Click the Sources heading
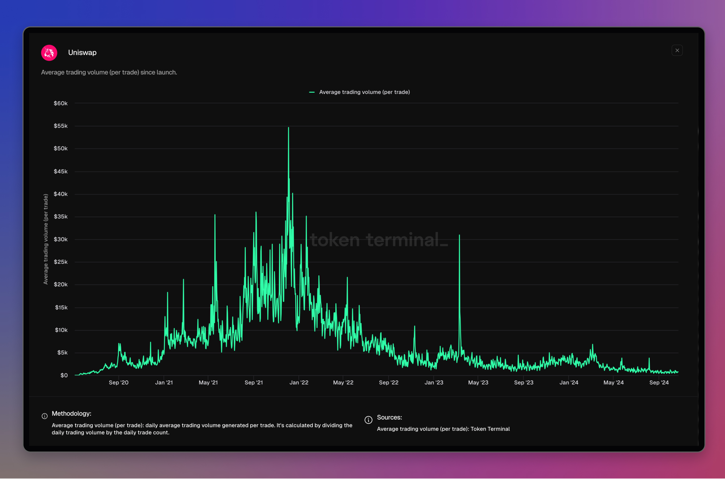Image resolution: width=725 pixels, height=479 pixels. tap(389, 417)
